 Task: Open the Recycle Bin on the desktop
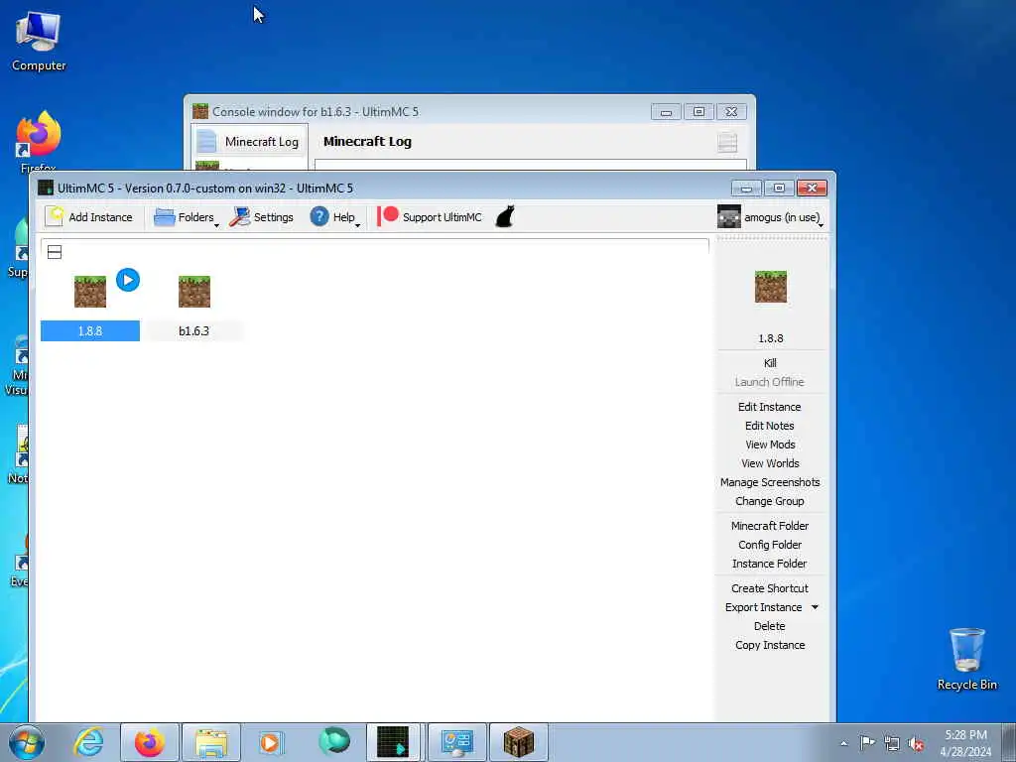coord(966,659)
